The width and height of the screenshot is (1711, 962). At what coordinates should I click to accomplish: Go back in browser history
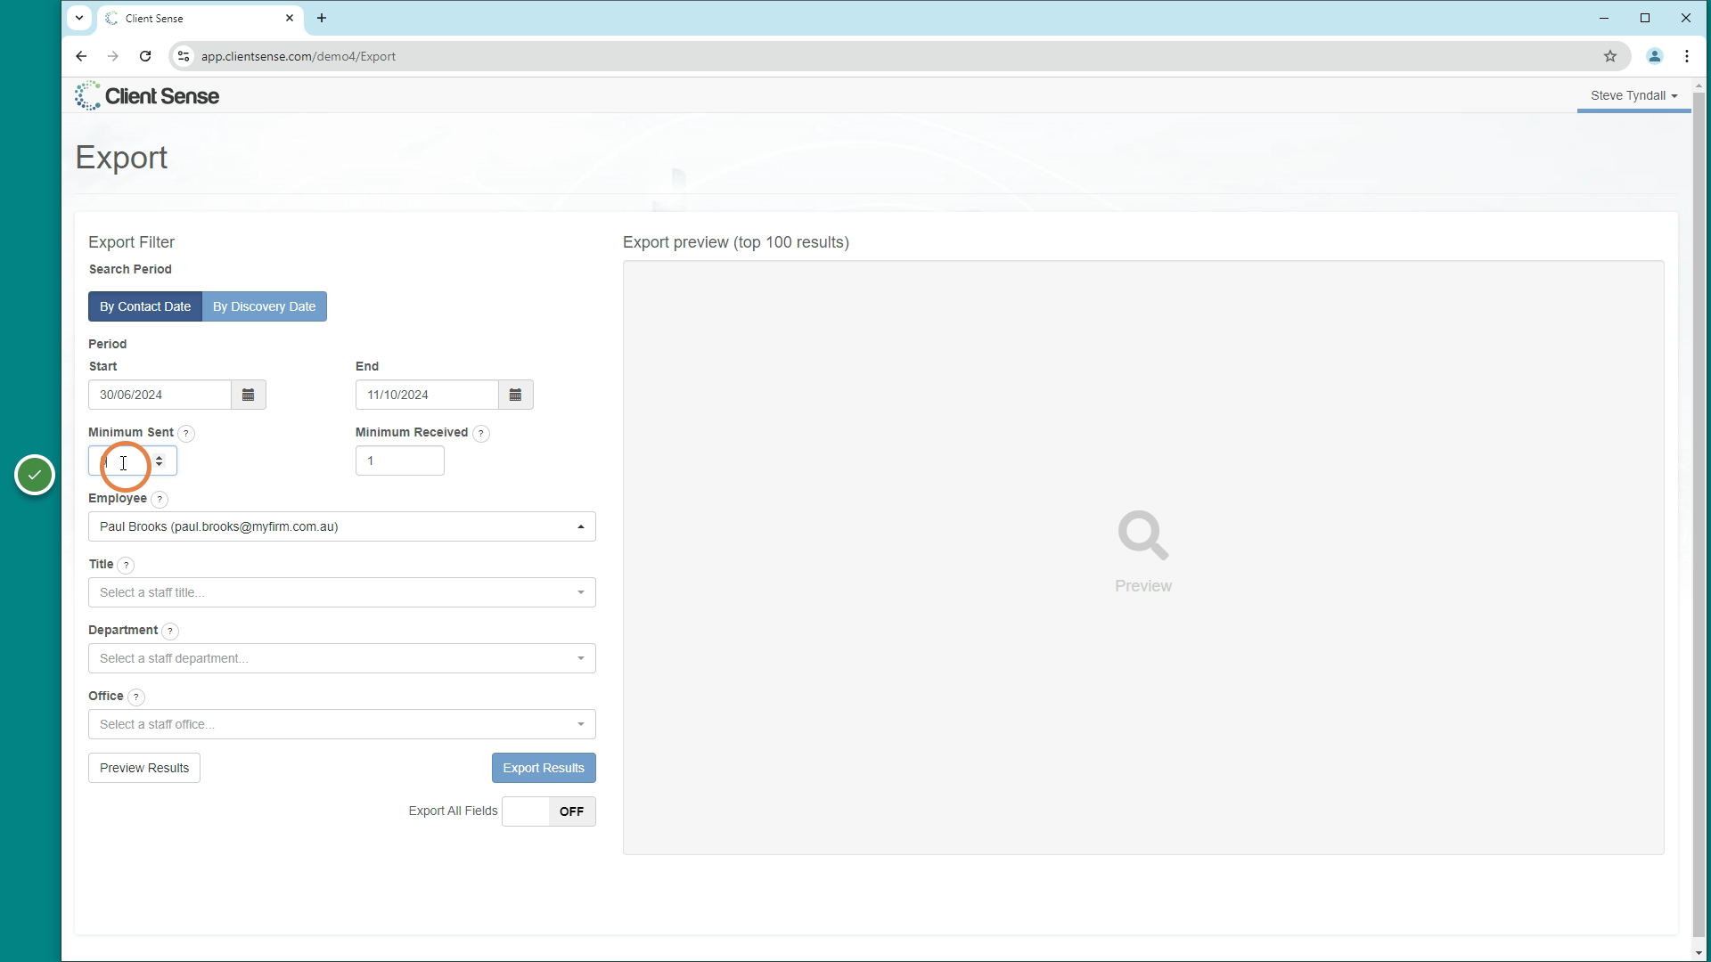coord(81,56)
